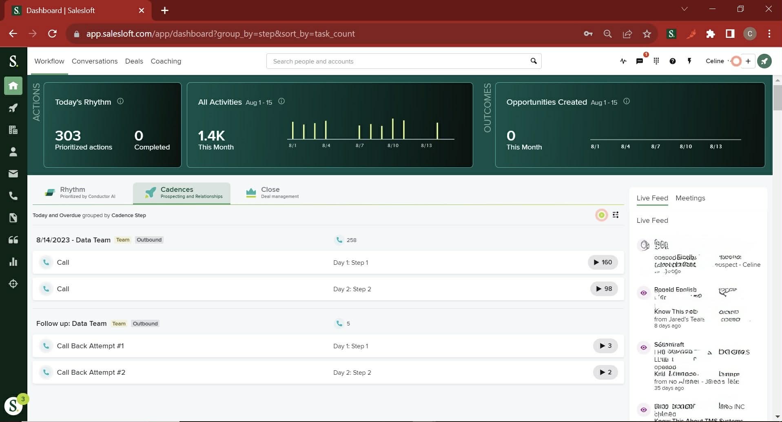Open the 8/14/2023 - Data Team cadence
Screen dimensions: 782x422
point(73,240)
